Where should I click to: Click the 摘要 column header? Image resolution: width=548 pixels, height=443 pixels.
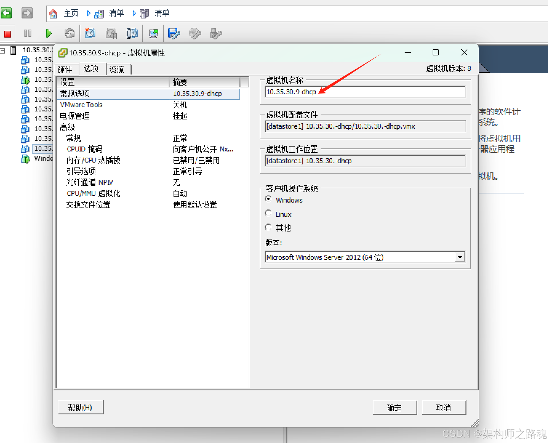pyautogui.click(x=204, y=82)
